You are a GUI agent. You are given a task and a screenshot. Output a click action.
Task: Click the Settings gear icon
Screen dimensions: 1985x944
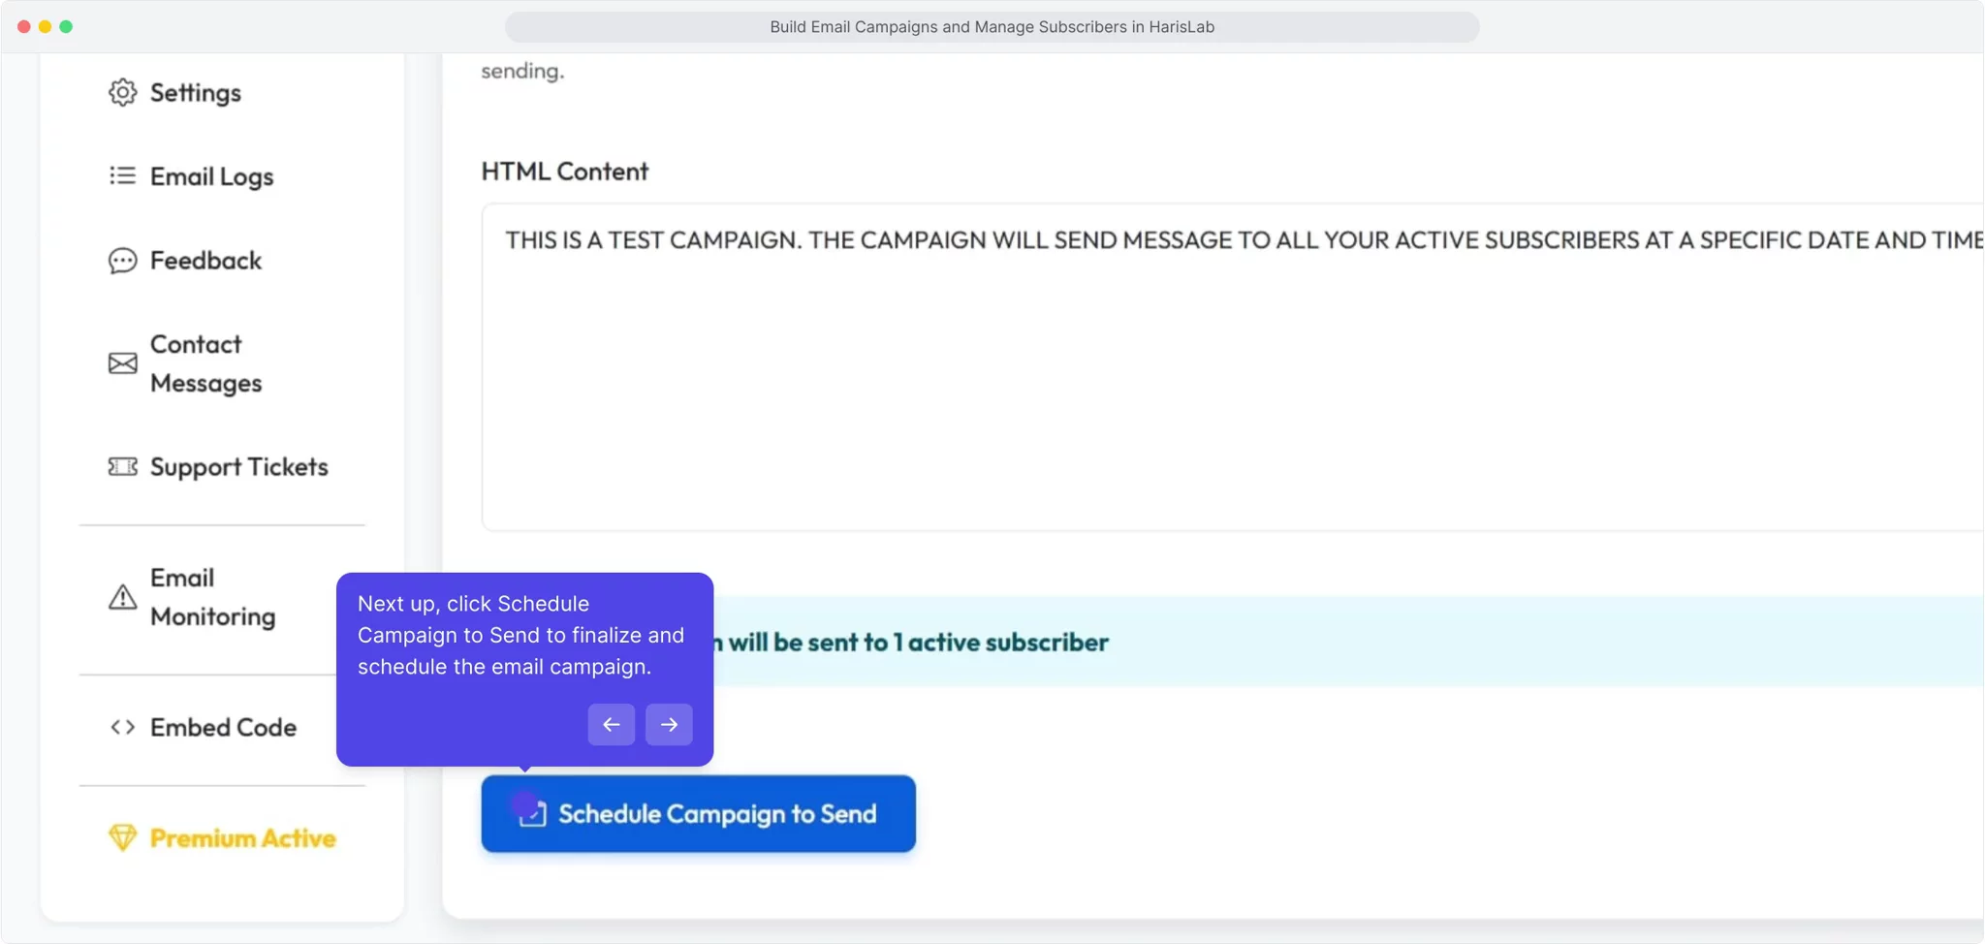[122, 92]
